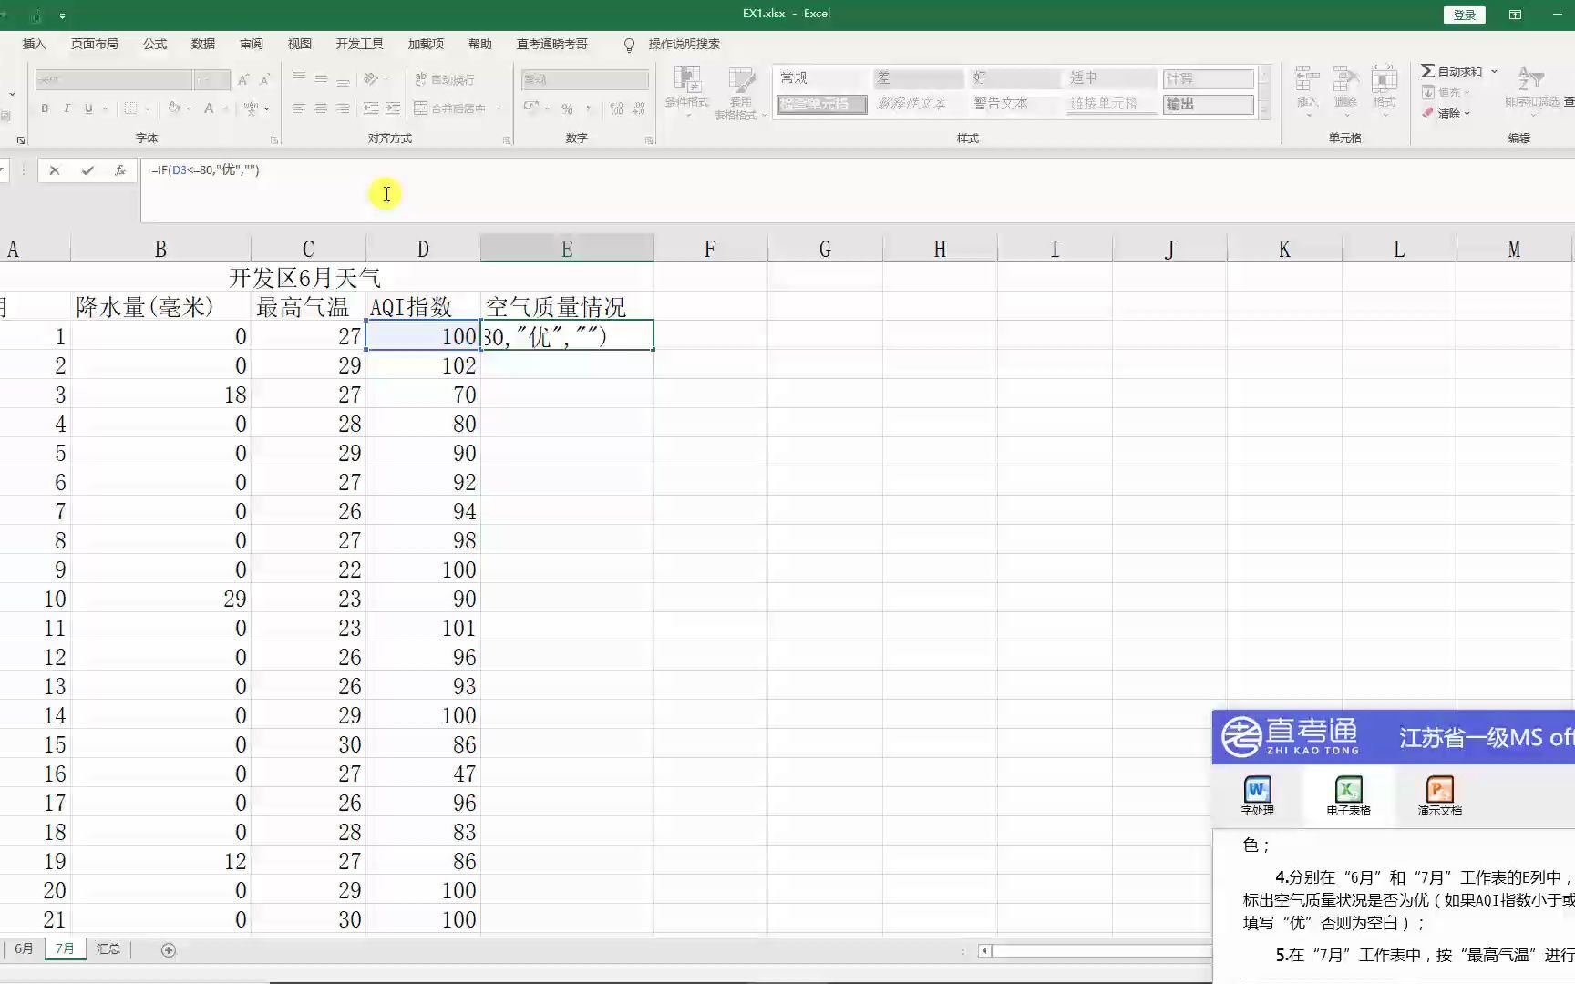Open the 数据 ribbon tab
This screenshot has width=1575, height=984.
[x=203, y=44]
